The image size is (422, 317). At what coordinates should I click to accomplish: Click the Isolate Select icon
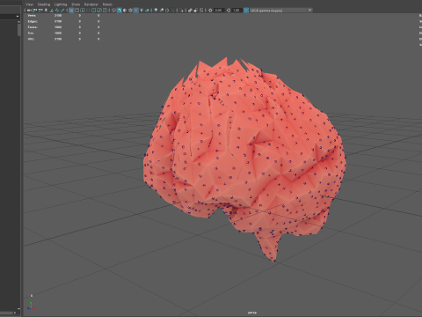181,11
